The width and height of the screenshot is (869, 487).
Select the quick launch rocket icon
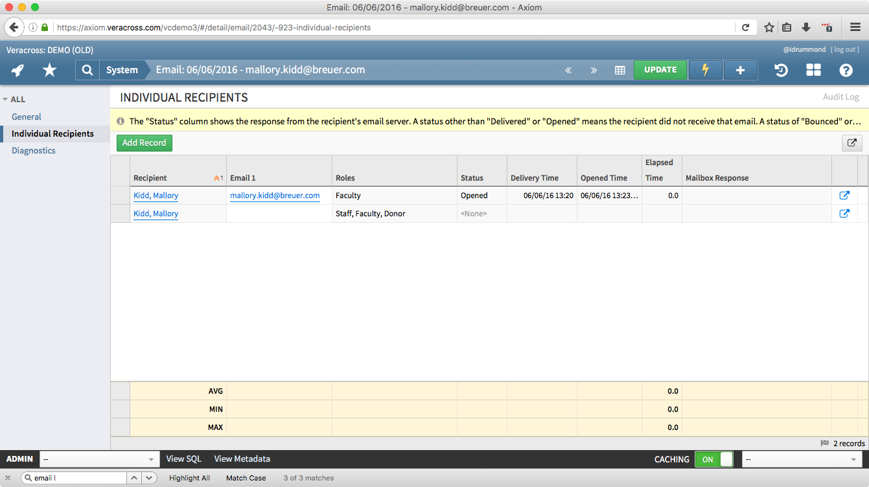[16, 70]
